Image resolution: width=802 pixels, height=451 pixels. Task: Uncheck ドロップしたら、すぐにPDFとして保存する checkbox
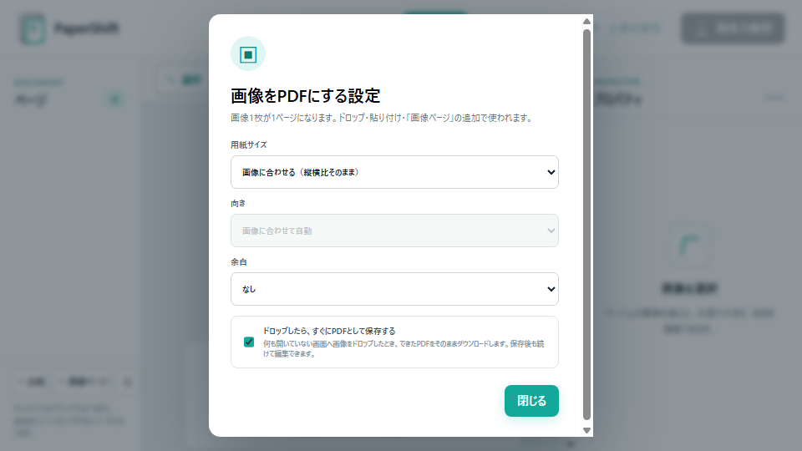[x=249, y=342]
